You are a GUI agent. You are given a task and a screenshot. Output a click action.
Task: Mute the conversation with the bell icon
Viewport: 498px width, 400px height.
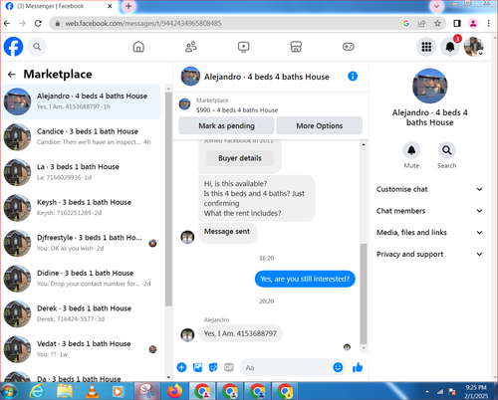tap(411, 150)
